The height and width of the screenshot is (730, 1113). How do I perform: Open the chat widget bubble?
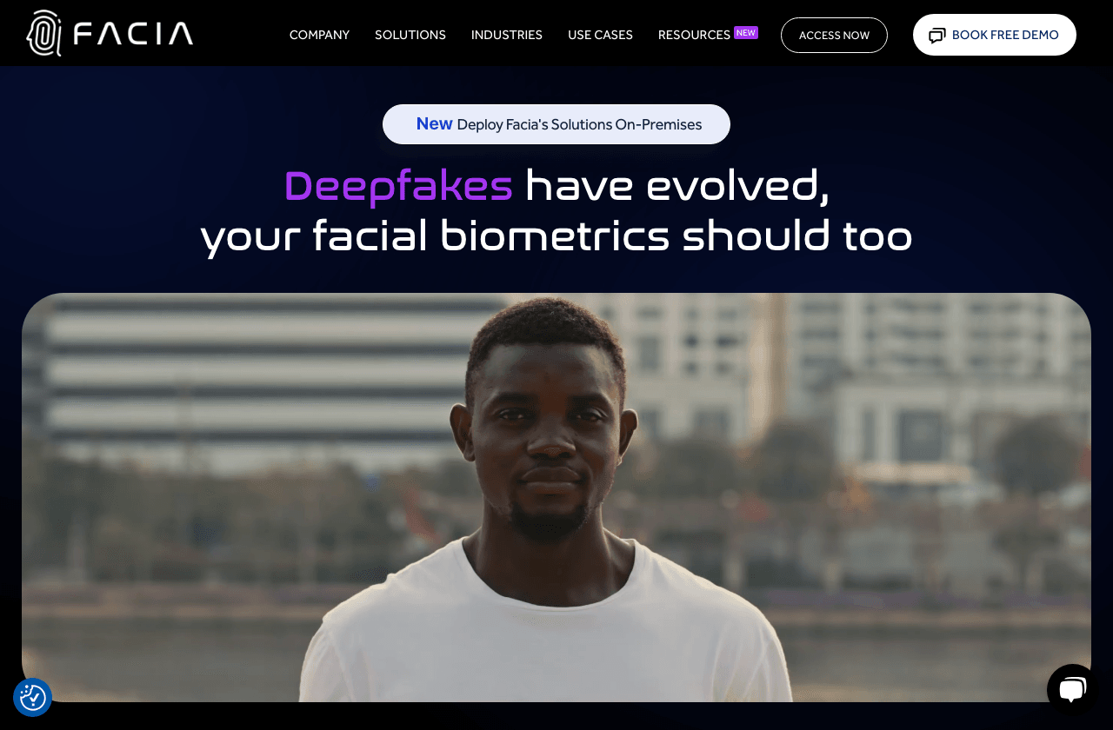click(1073, 690)
